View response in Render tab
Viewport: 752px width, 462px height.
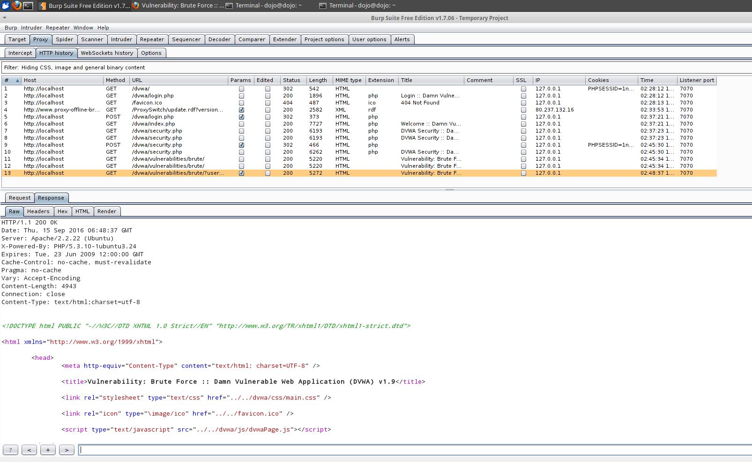coord(106,211)
